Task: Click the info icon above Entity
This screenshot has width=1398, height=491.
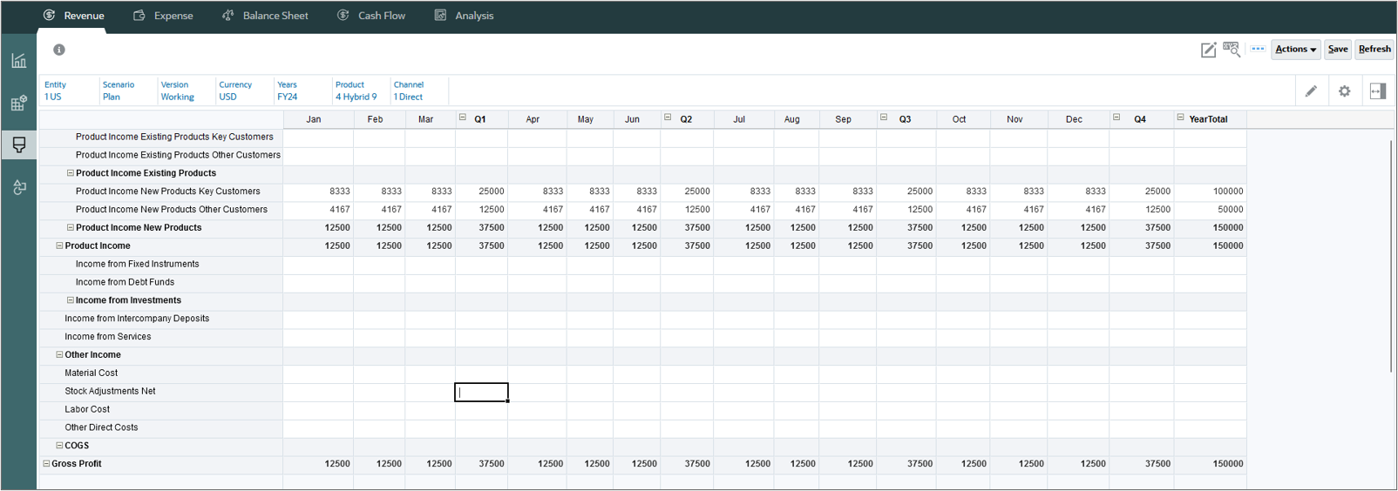Action: tap(59, 50)
